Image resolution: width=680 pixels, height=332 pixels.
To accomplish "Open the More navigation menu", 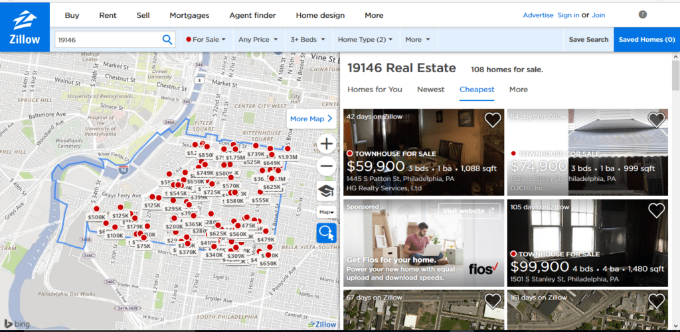I will [x=374, y=15].
